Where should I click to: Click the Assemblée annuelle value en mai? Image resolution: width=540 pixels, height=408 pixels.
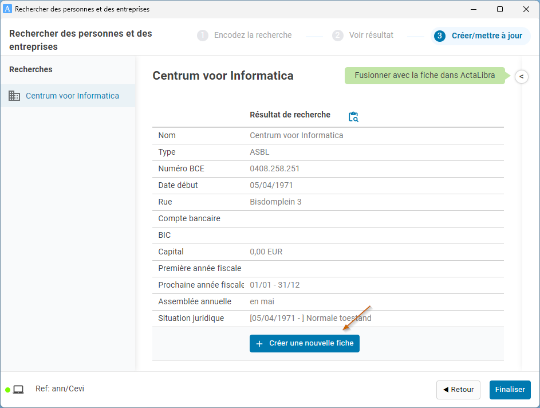pos(262,301)
